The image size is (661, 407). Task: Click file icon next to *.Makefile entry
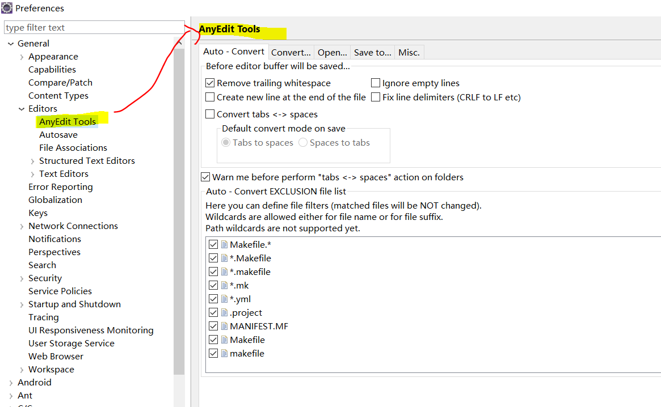pos(224,258)
